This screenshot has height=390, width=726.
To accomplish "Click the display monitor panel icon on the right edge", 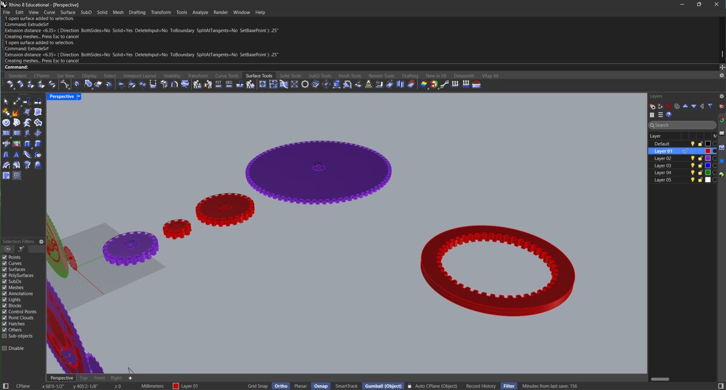I will (x=722, y=133).
